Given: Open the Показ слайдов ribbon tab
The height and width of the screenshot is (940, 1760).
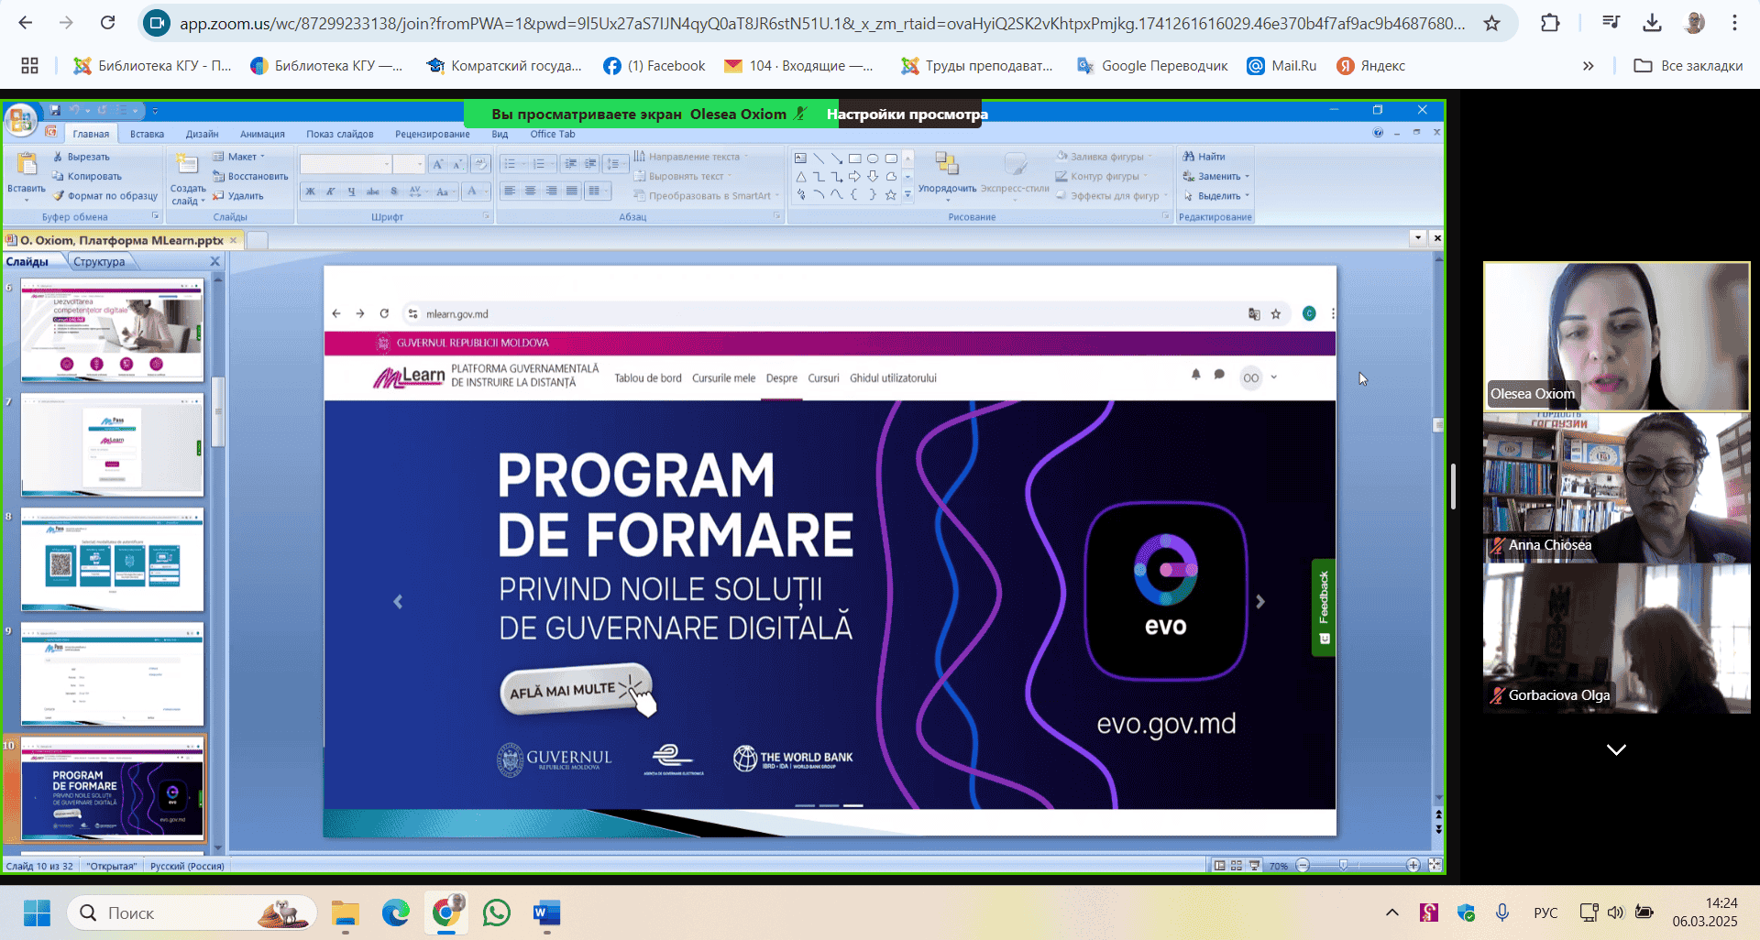Looking at the screenshot, I should 340,134.
